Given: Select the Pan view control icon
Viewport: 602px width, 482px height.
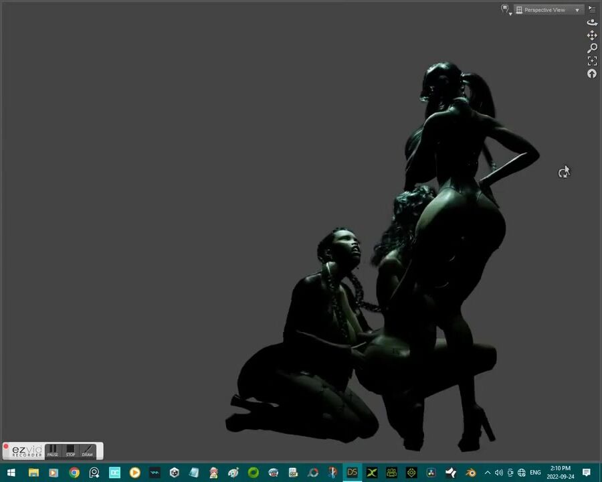Looking at the screenshot, I should pos(592,35).
